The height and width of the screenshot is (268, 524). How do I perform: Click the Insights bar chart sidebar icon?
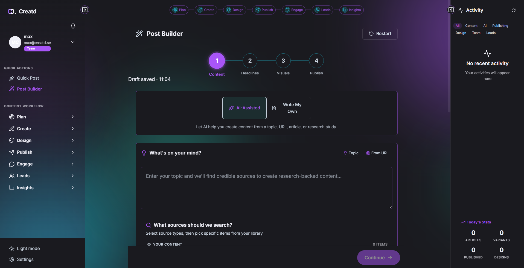click(12, 188)
